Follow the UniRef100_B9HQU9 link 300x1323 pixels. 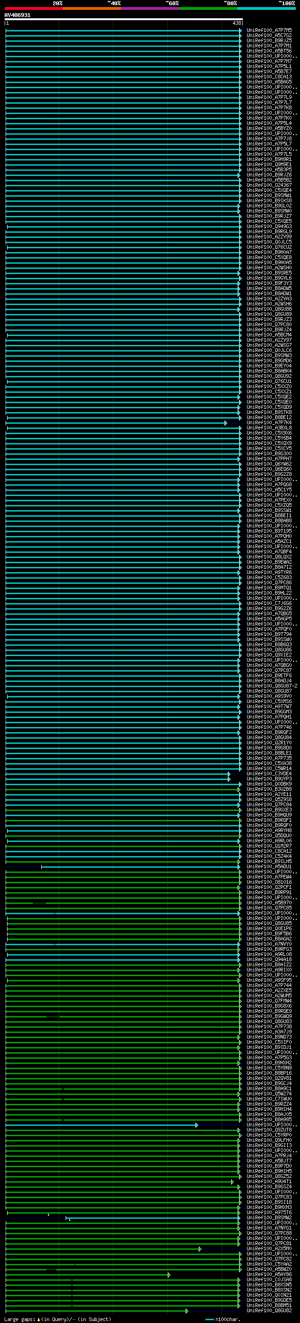pyautogui.click(x=269, y=815)
